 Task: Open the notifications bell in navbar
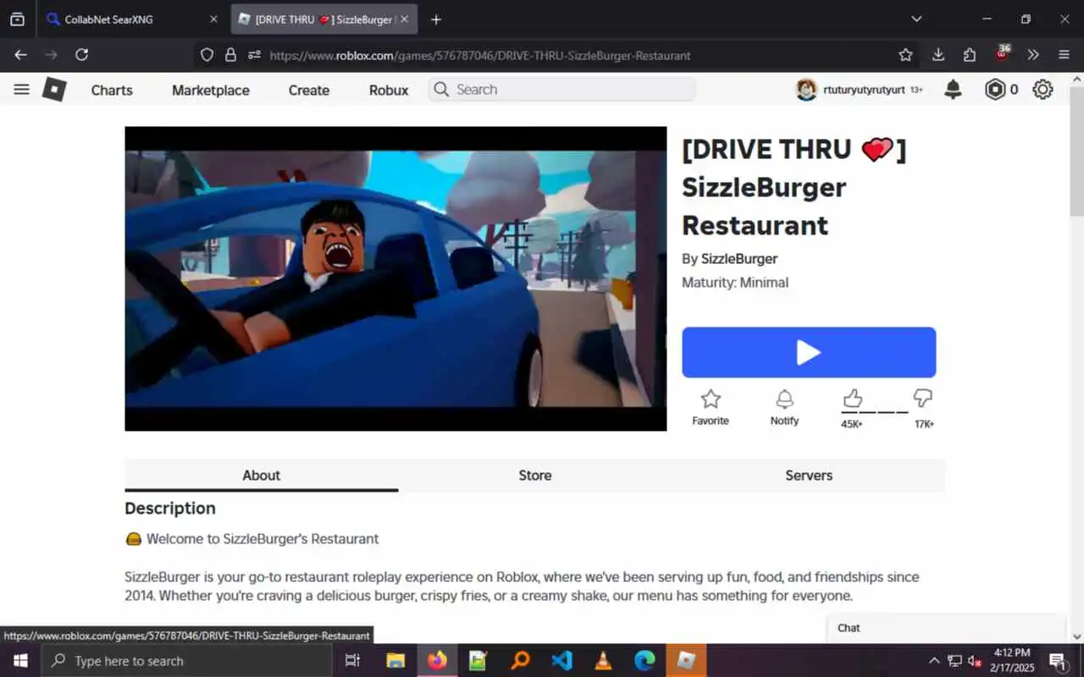pyautogui.click(x=953, y=90)
